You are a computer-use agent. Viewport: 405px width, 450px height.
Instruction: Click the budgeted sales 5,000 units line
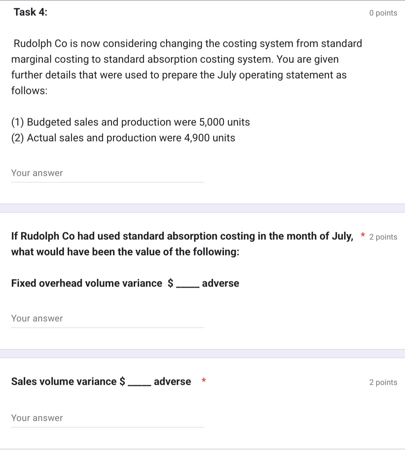coord(130,122)
